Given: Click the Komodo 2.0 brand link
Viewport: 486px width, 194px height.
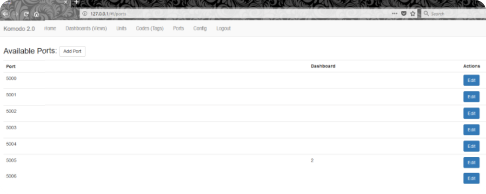Looking at the screenshot, I should click(19, 29).
